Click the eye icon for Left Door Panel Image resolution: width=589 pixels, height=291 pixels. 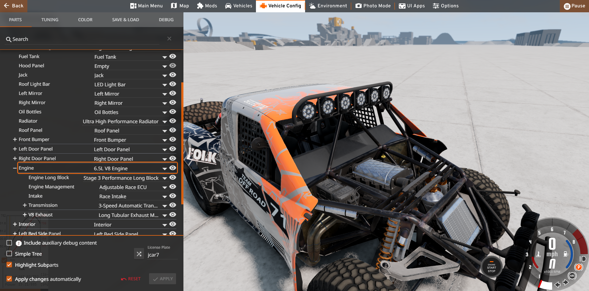click(x=173, y=149)
